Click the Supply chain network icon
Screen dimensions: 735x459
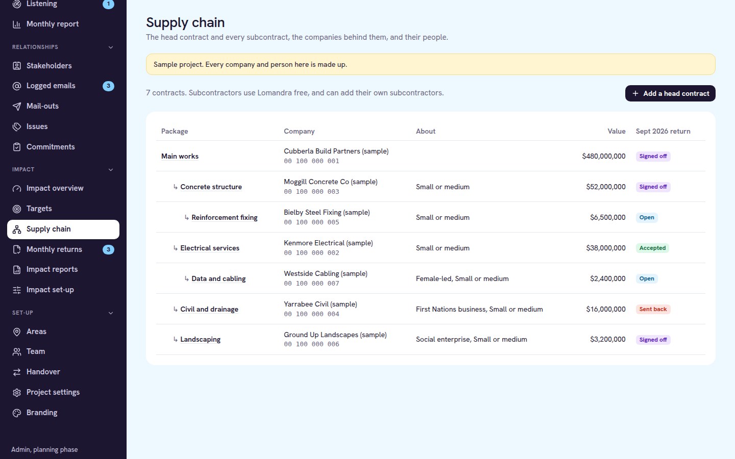(x=17, y=229)
